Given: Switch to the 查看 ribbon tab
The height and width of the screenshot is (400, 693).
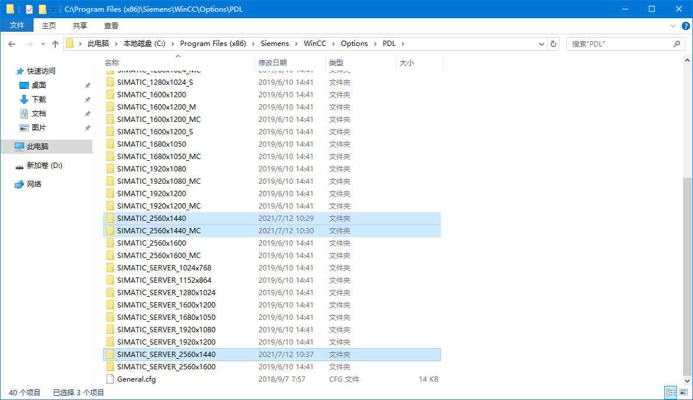Looking at the screenshot, I should coord(111,26).
